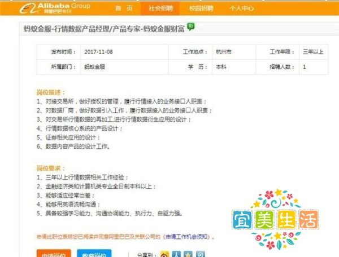
Task: Click description line 5 证券相关应用的设计
Action: pyautogui.click(x=68, y=138)
